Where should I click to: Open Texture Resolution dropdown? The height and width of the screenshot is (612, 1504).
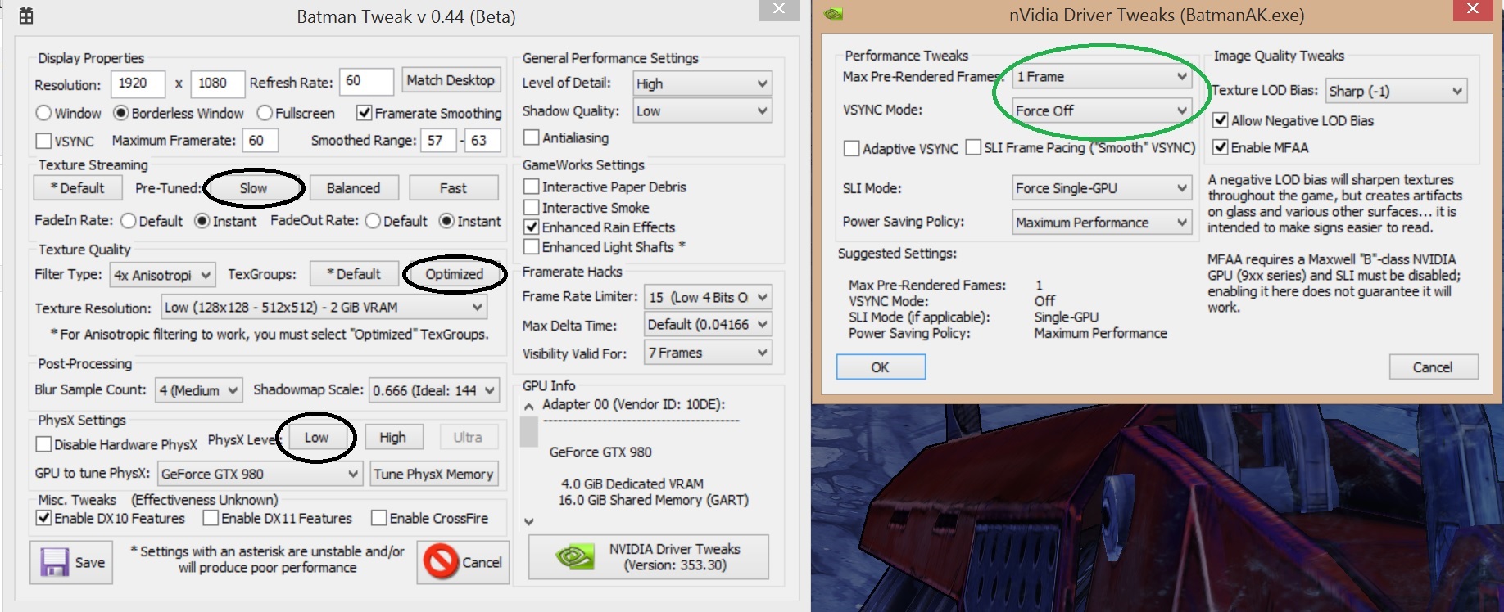click(x=324, y=308)
